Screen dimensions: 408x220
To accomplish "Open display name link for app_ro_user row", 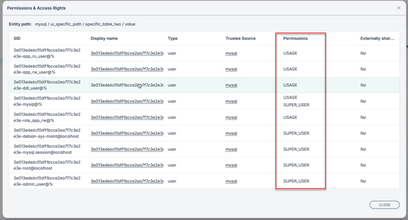I will 127,53.
